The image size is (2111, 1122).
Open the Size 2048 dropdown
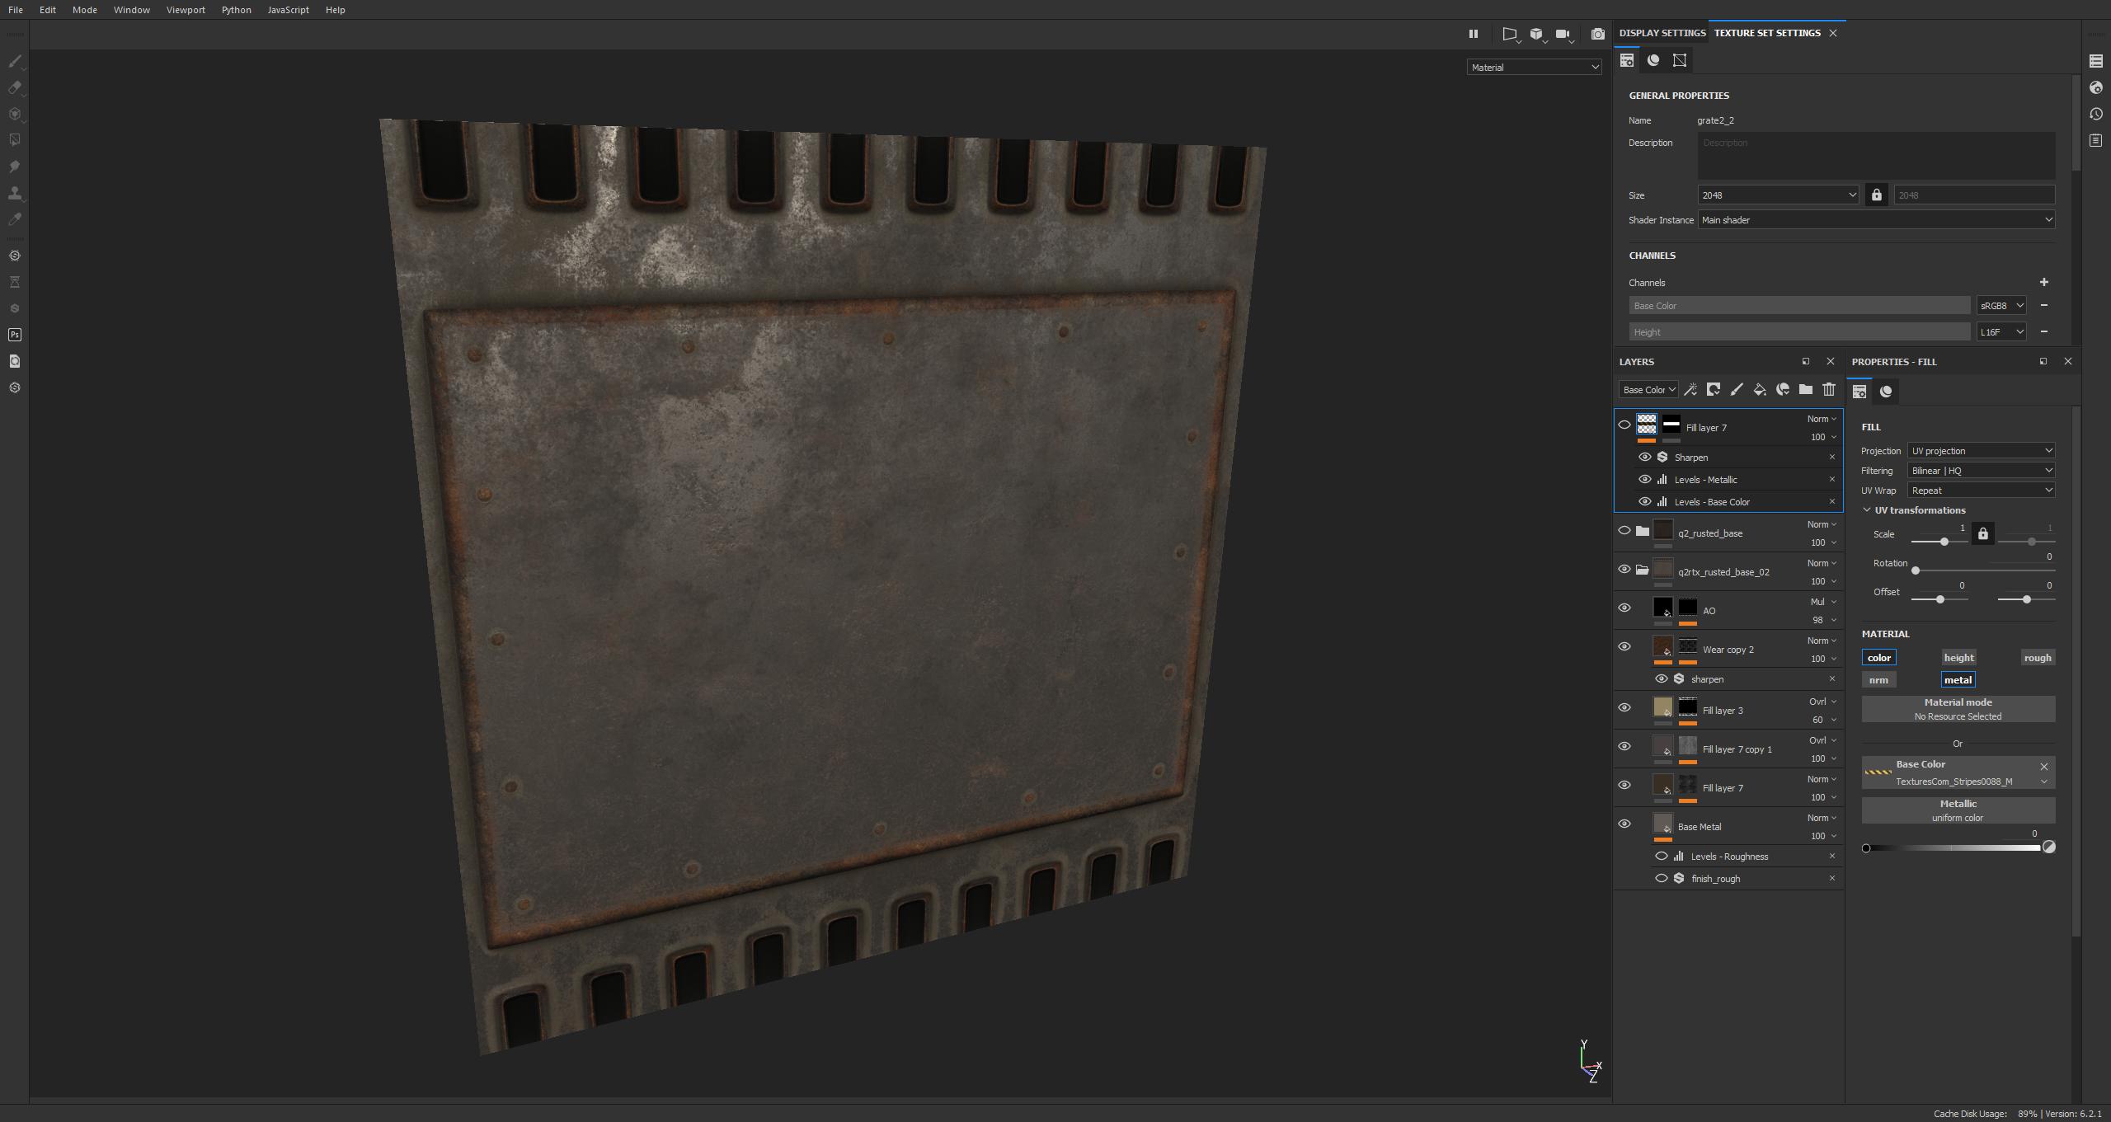click(1778, 195)
